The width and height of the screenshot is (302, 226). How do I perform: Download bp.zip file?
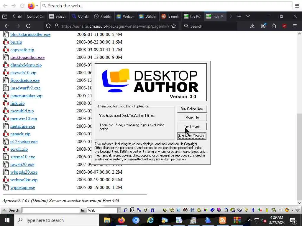click(x=16, y=42)
